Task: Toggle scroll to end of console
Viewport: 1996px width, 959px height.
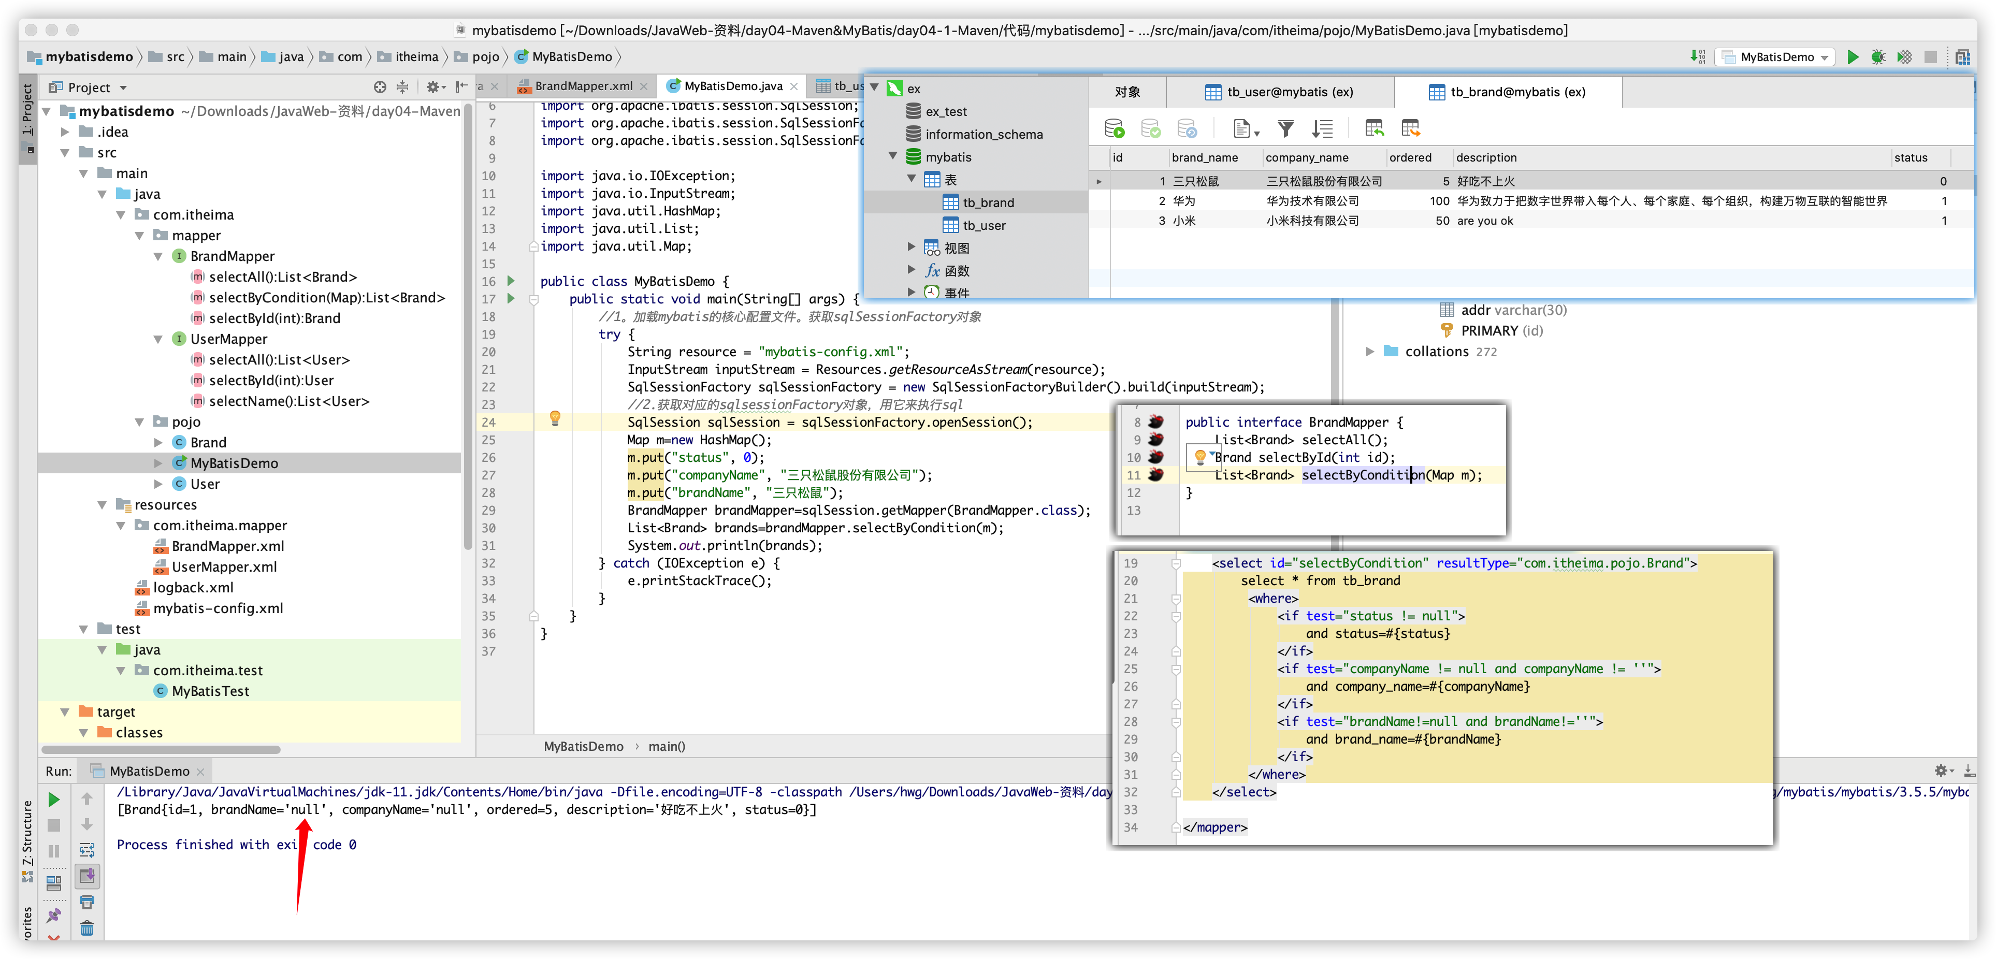Action: [x=87, y=876]
